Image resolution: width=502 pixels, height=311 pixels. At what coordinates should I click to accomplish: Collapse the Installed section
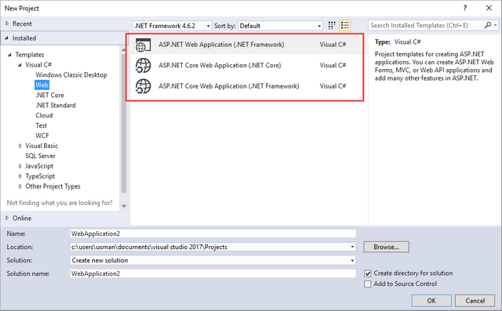[x=7, y=38]
